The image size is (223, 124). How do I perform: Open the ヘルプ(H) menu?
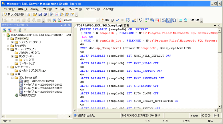pos(108,9)
